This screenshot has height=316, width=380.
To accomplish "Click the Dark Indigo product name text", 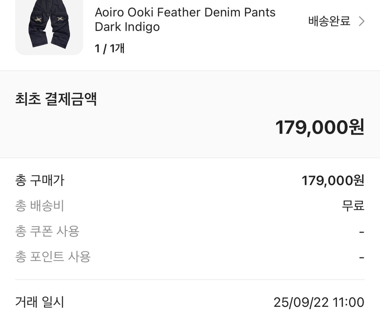I will pyautogui.click(x=127, y=27).
